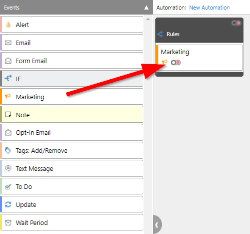Click the Rules share icon in the canvas
Screen dimensions: 250x234
pyautogui.click(x=160, y=34)
